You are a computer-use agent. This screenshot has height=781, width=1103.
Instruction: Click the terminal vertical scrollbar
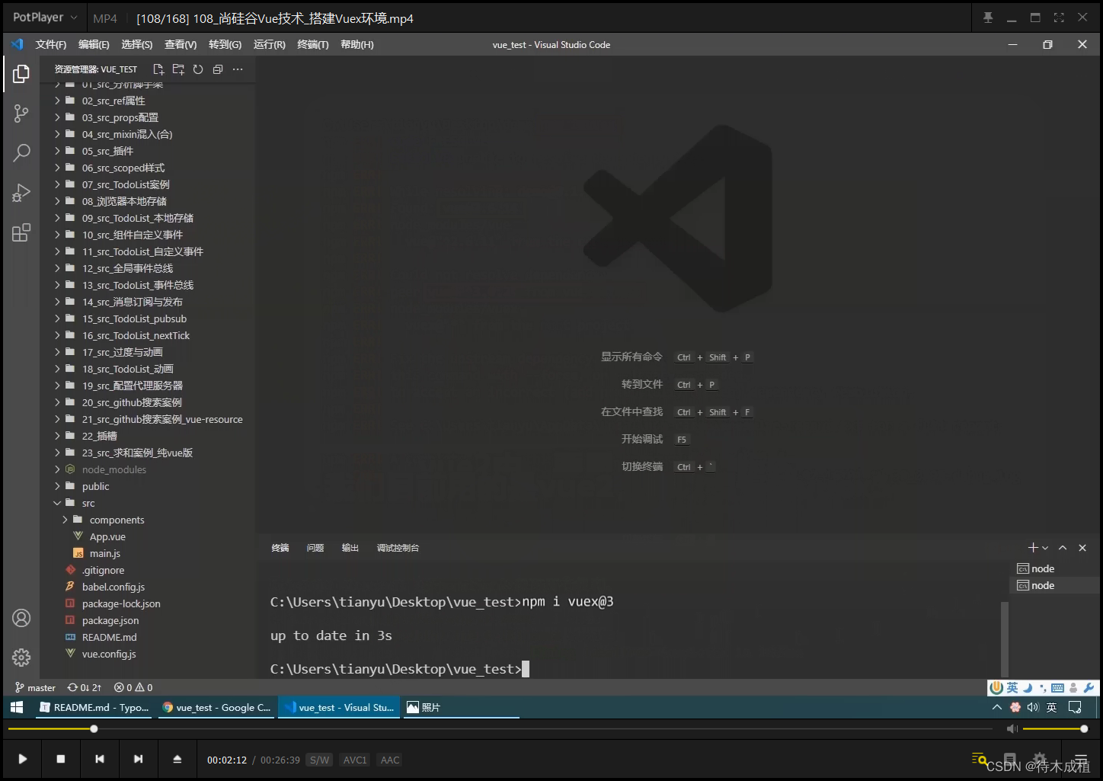(1005, 639)
